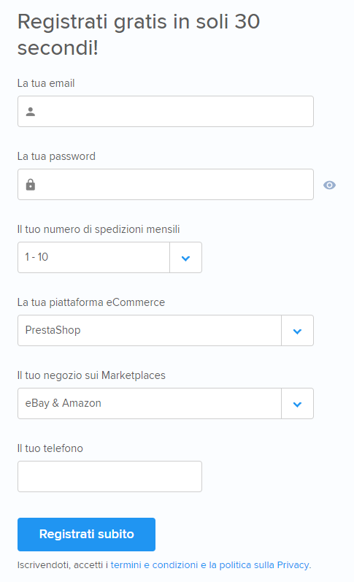
Task: Focus the La tua email input field
Action: tap(166, 111)
